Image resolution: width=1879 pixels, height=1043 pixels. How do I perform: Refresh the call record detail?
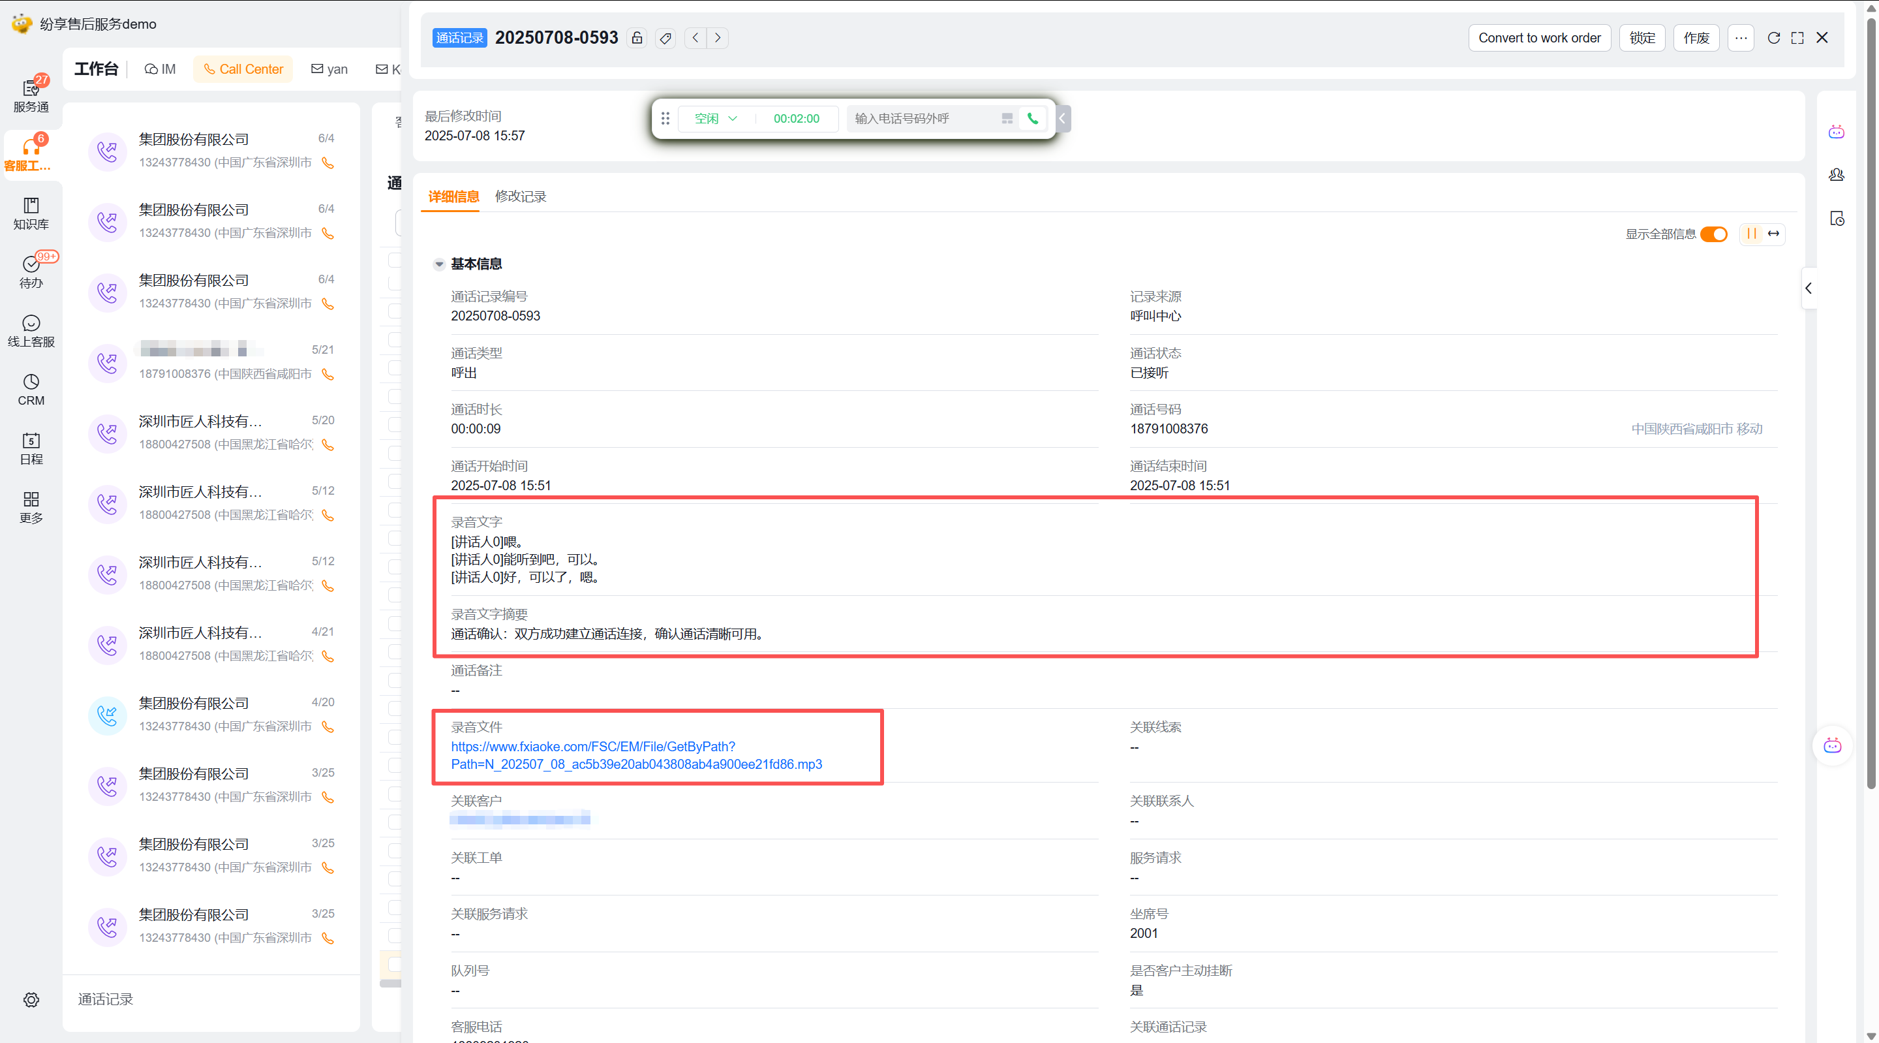click(x=1774, y=38)
